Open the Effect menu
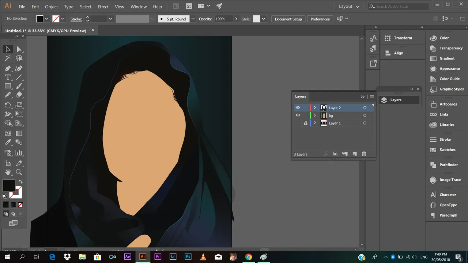This screenshot has width=468, height=263. [x=103, y=7]
